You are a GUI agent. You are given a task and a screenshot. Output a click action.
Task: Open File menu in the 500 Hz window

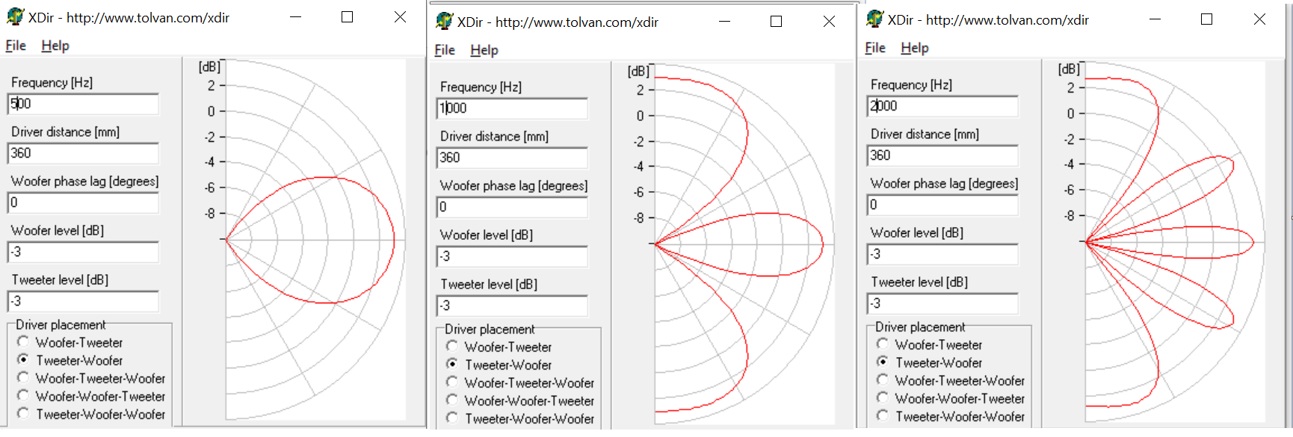coord(16,46)
